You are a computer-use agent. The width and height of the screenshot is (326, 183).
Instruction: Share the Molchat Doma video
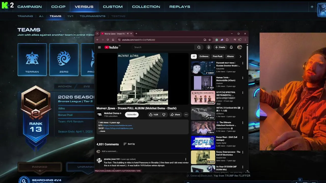[175, 115]
